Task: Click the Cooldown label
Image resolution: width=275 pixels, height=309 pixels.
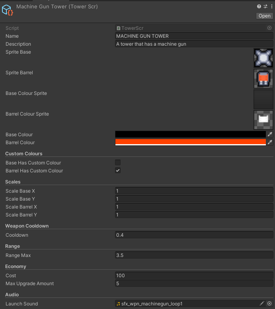Action: pyautogui.click(x=17, y=235)
